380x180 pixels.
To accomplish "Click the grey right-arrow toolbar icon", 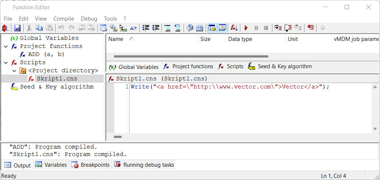I will [x=323, y=28].
